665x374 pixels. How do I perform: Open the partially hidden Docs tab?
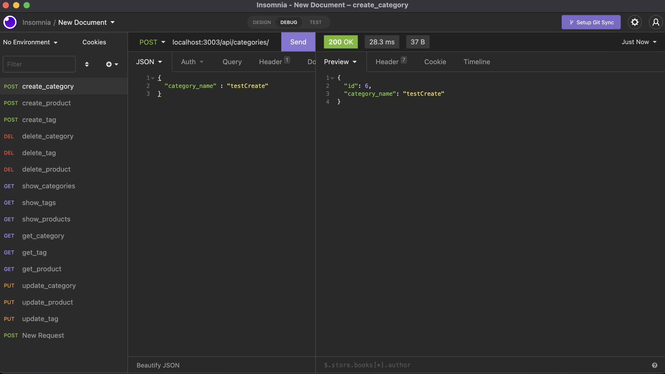tap(311, 62)
